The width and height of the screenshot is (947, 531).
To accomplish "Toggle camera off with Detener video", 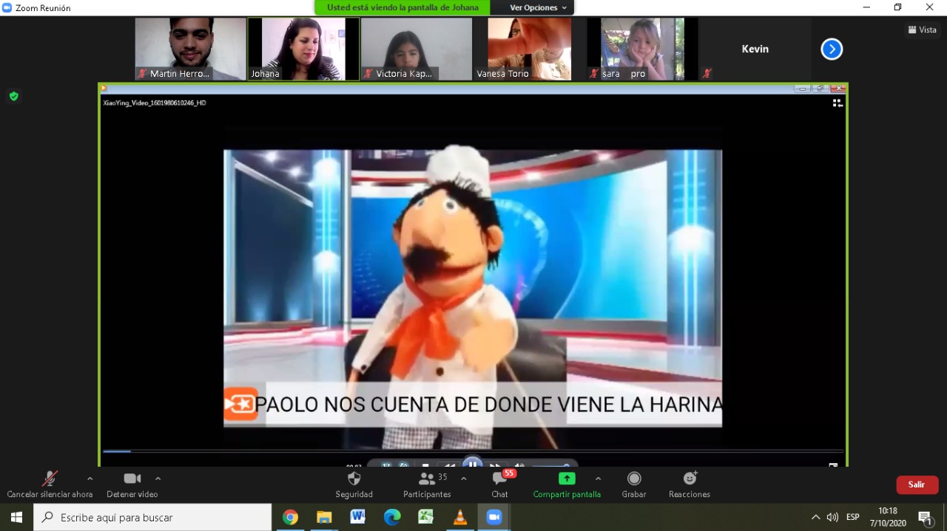I will (x=132, y=479).
